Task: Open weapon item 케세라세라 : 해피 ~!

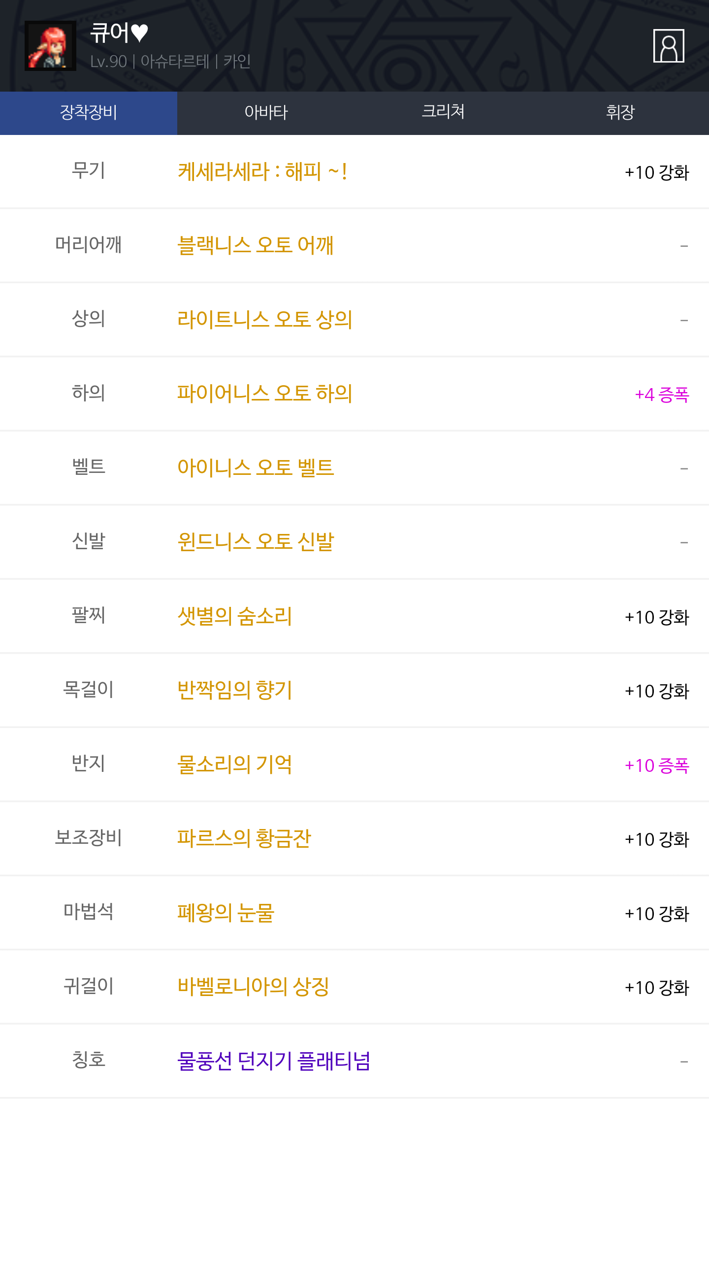Action: click(262, 172)
